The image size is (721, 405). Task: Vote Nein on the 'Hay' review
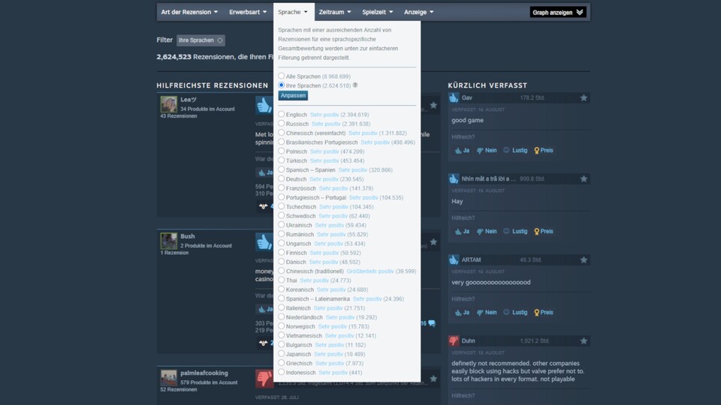point(487,231)
